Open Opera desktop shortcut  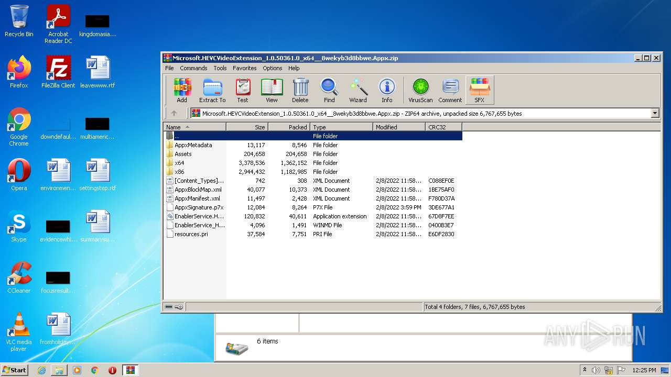(x=19, y=174)
